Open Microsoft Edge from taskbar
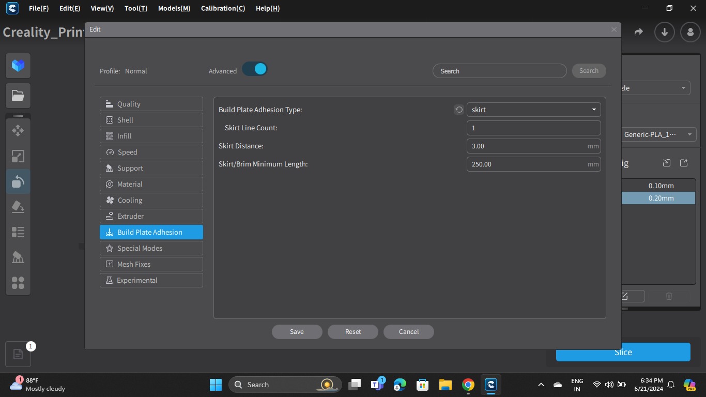The width and height of the screenshot is (706, 397). 400,385
